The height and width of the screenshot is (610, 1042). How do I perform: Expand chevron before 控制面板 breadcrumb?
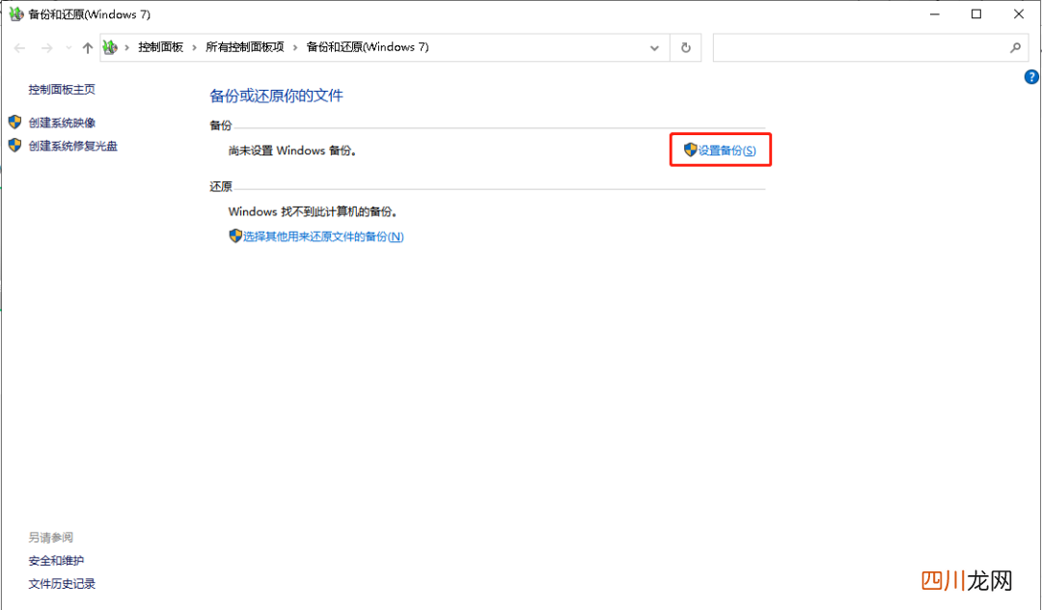pyautogui.click(x=127, y=48)
